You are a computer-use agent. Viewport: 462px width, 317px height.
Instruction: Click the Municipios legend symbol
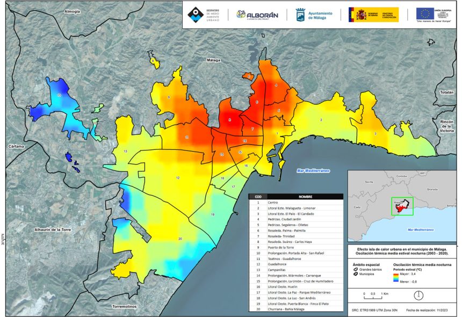coord(355,275)
